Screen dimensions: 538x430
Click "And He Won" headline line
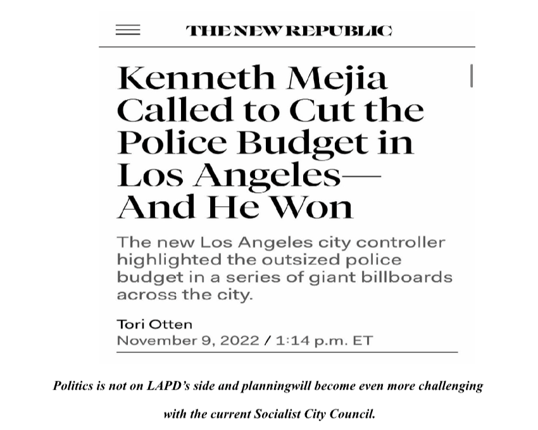click(235, 207)
